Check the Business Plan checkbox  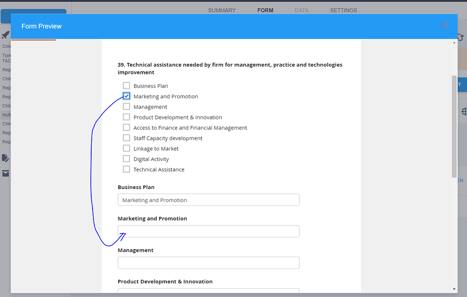coord(126,85)
